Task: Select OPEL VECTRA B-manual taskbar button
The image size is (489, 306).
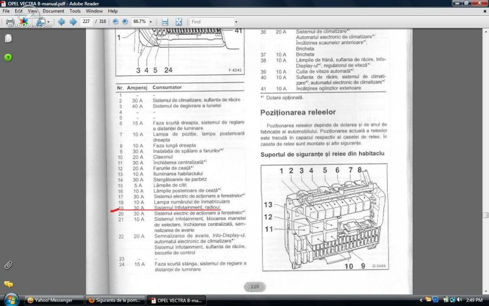Action: tap(176, 300)
